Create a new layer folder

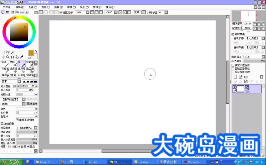pyautogui.click(x=246, y=77)
